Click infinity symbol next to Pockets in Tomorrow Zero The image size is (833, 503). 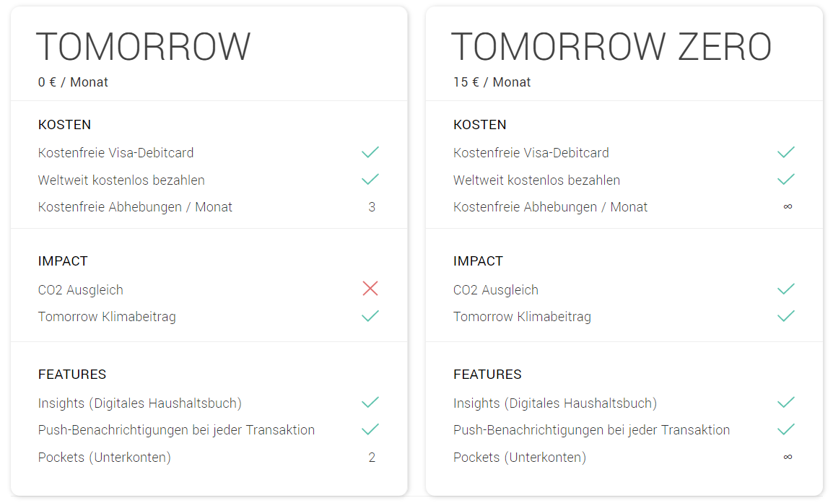pyautogui.click(x=788, y=457)
